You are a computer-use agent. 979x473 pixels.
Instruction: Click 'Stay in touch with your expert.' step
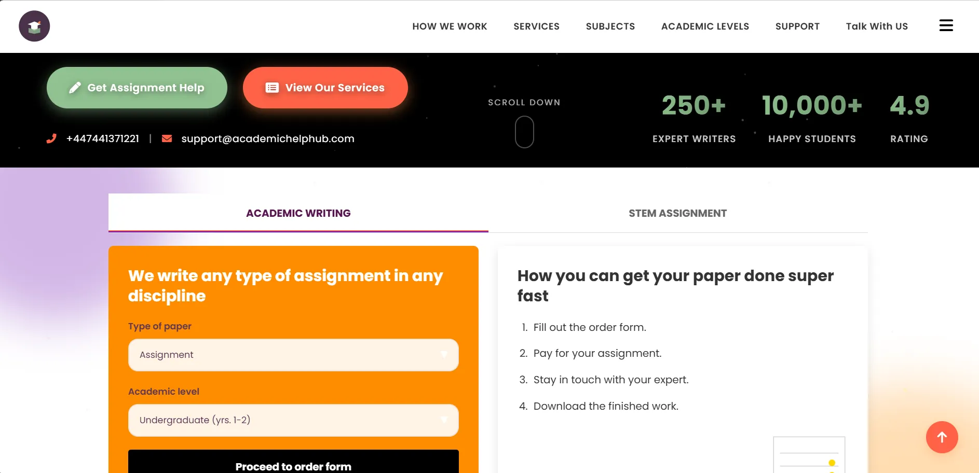[611, 380]
